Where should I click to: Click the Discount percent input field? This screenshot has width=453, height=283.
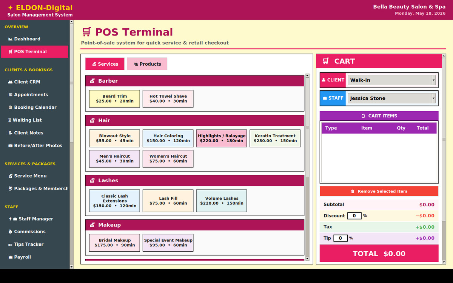[354, 216]
